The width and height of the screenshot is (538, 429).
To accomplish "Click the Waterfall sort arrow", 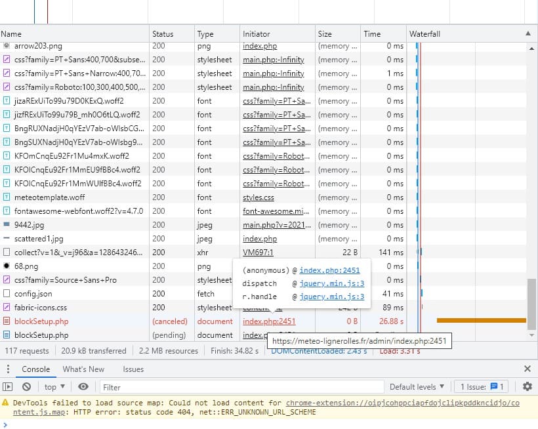I will [528, 33].
